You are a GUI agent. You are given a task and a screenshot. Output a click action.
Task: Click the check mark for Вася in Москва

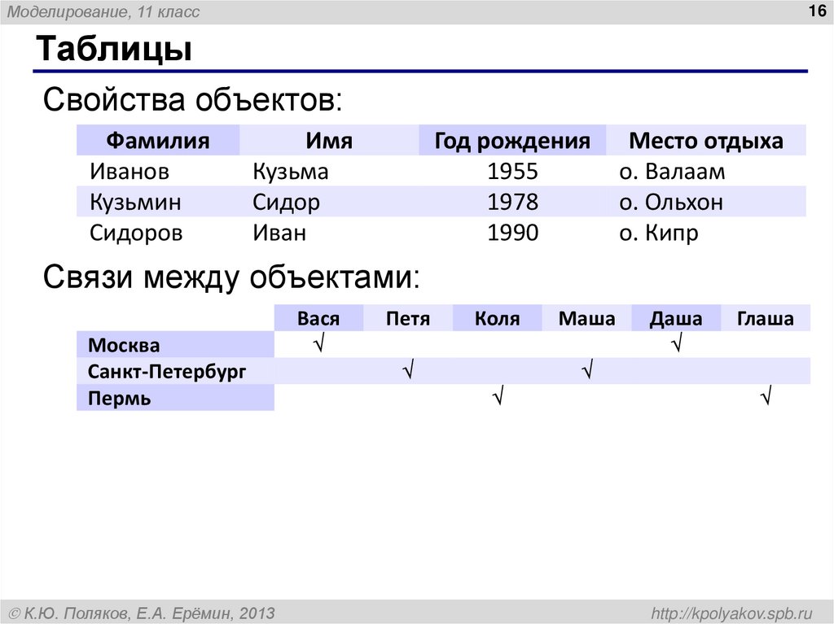[x=319, y=343]
